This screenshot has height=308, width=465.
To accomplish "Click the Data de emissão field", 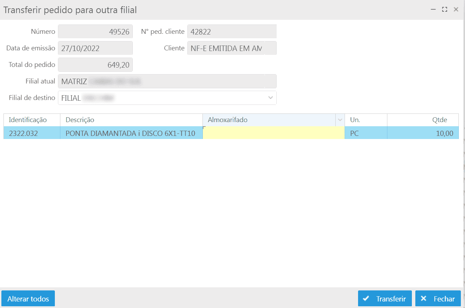I will pos(95,48).
